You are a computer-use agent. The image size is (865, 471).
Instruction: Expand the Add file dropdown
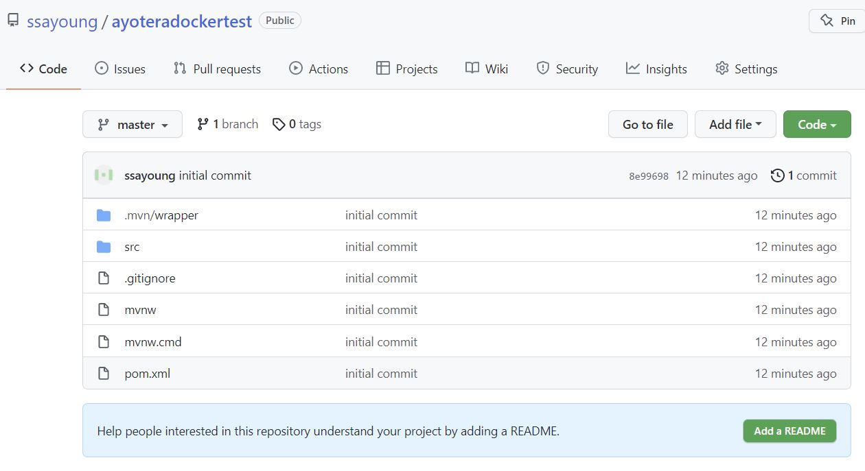tap(735, 124)
